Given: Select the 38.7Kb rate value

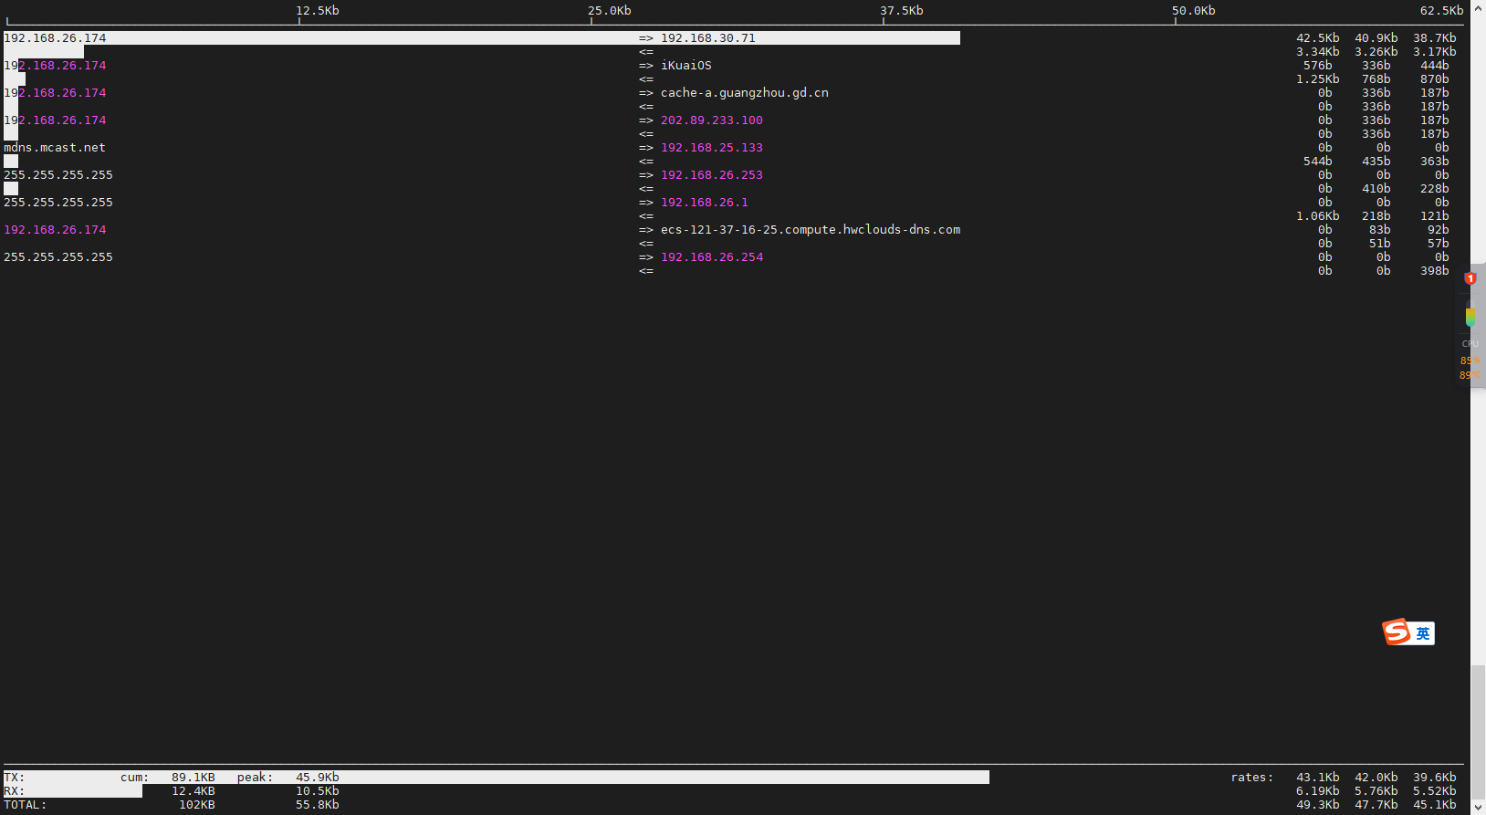Looking at the screenshot, I should point(1435,37).
